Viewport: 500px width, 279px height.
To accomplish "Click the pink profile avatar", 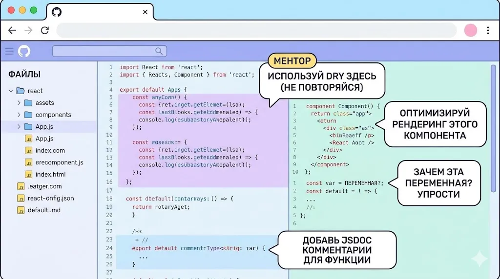I will (x=470, y=30).
